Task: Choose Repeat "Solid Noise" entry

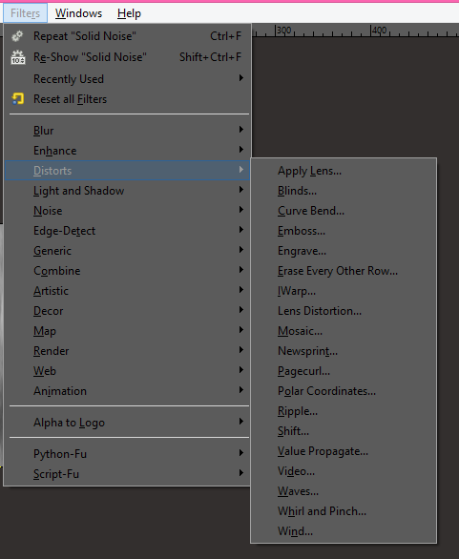Action: pos(127,36)
